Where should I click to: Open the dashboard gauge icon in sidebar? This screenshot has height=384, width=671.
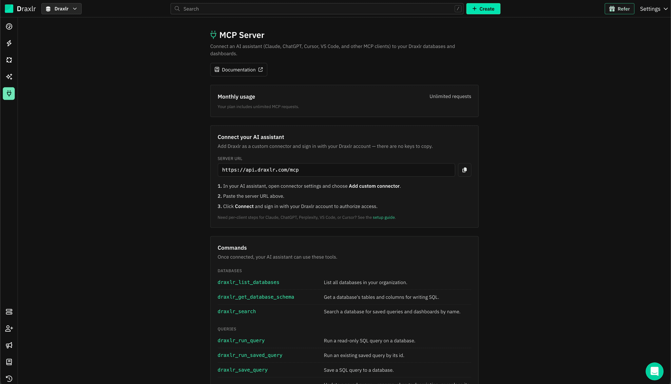click(x=9, y=26)
